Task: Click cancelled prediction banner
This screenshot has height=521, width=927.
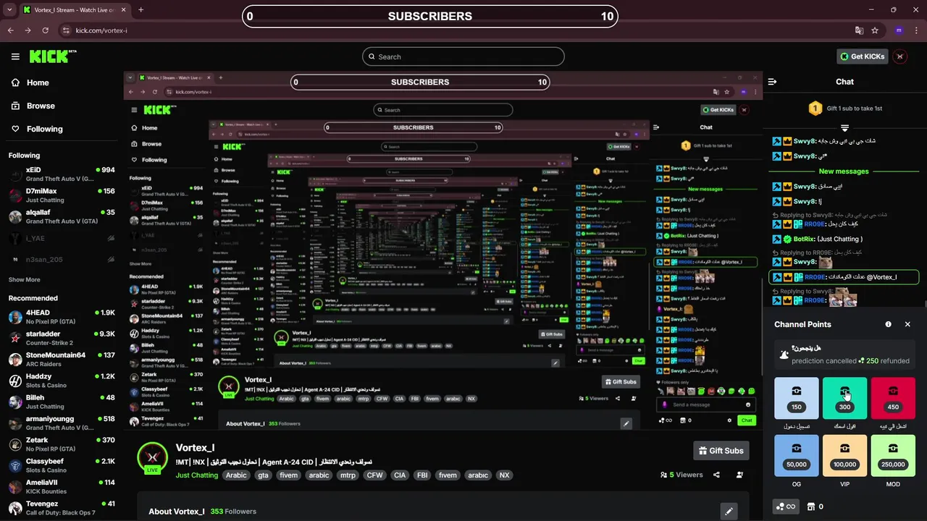Action: tap(844, 355)
